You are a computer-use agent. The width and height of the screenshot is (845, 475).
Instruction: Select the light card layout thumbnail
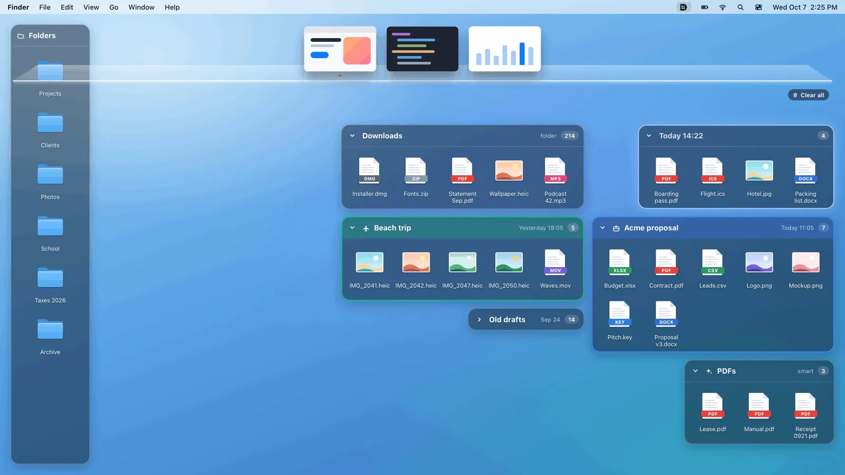click(x=340, y=49)
